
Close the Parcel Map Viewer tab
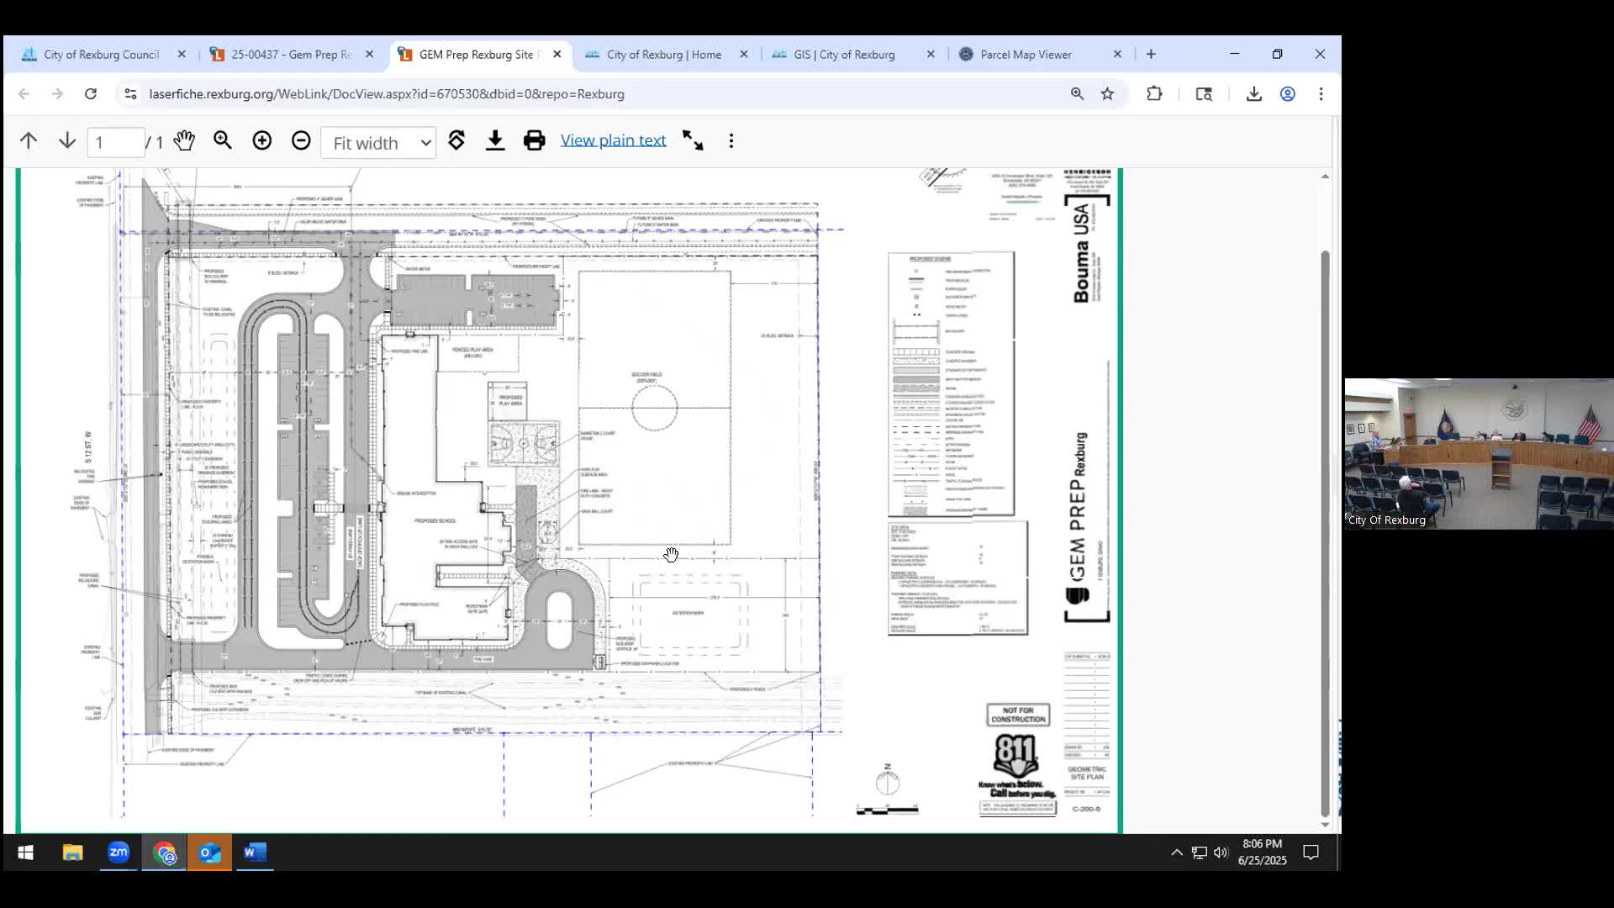[x=1117, y=54]
